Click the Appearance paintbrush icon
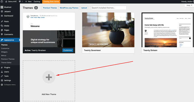 click(x=2, y=40)
